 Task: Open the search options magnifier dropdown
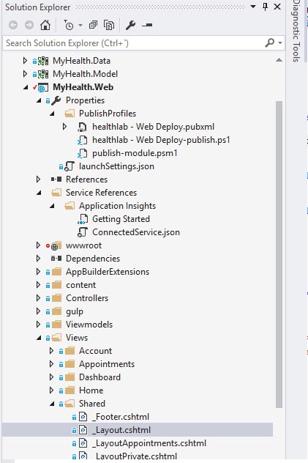274,43
